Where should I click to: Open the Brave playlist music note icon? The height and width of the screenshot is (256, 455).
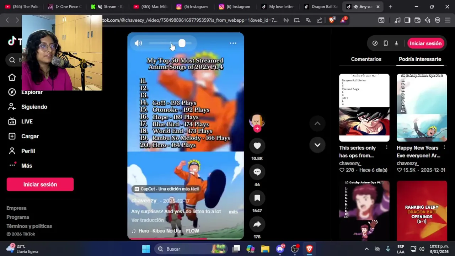click(x=397, y=20)
